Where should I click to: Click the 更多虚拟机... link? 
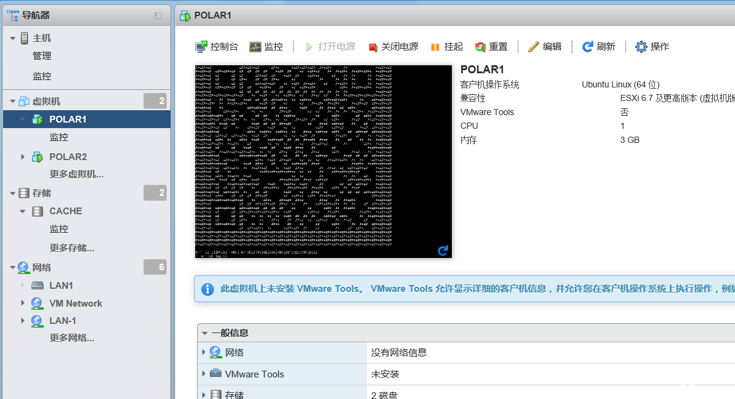[76, 174]
